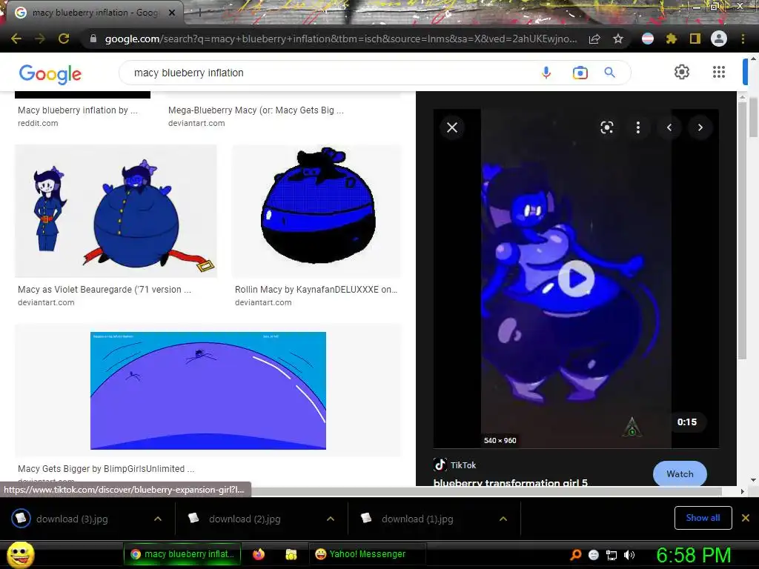Image resolution: width=759 pixels, height=569 pixels.
Task: Open the Macy Gets Bigger thumbnail
Action: point(208,390)
